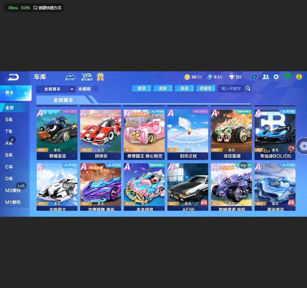Click the blue ticket currency icon
307x288 pixels.
click(x=210, y=77)
